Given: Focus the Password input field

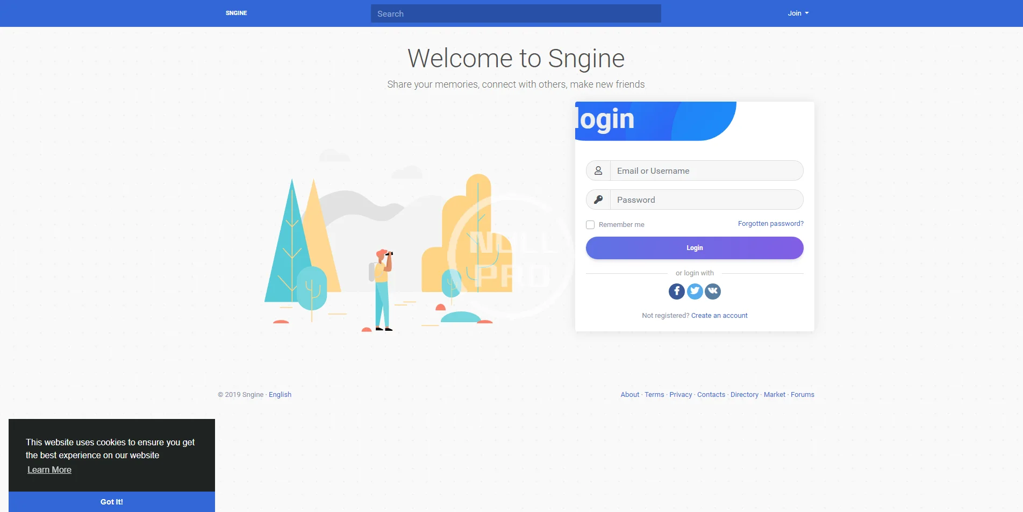Looking at the screenshot, I should 706,200.
